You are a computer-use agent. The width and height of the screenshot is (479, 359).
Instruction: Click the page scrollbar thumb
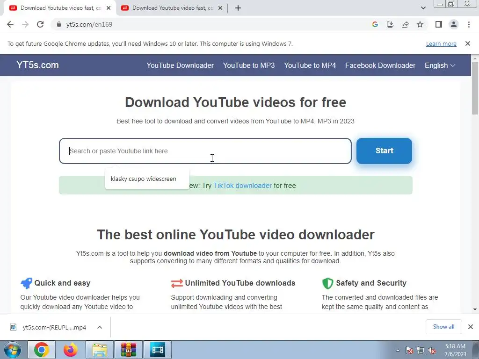(475, 88)
